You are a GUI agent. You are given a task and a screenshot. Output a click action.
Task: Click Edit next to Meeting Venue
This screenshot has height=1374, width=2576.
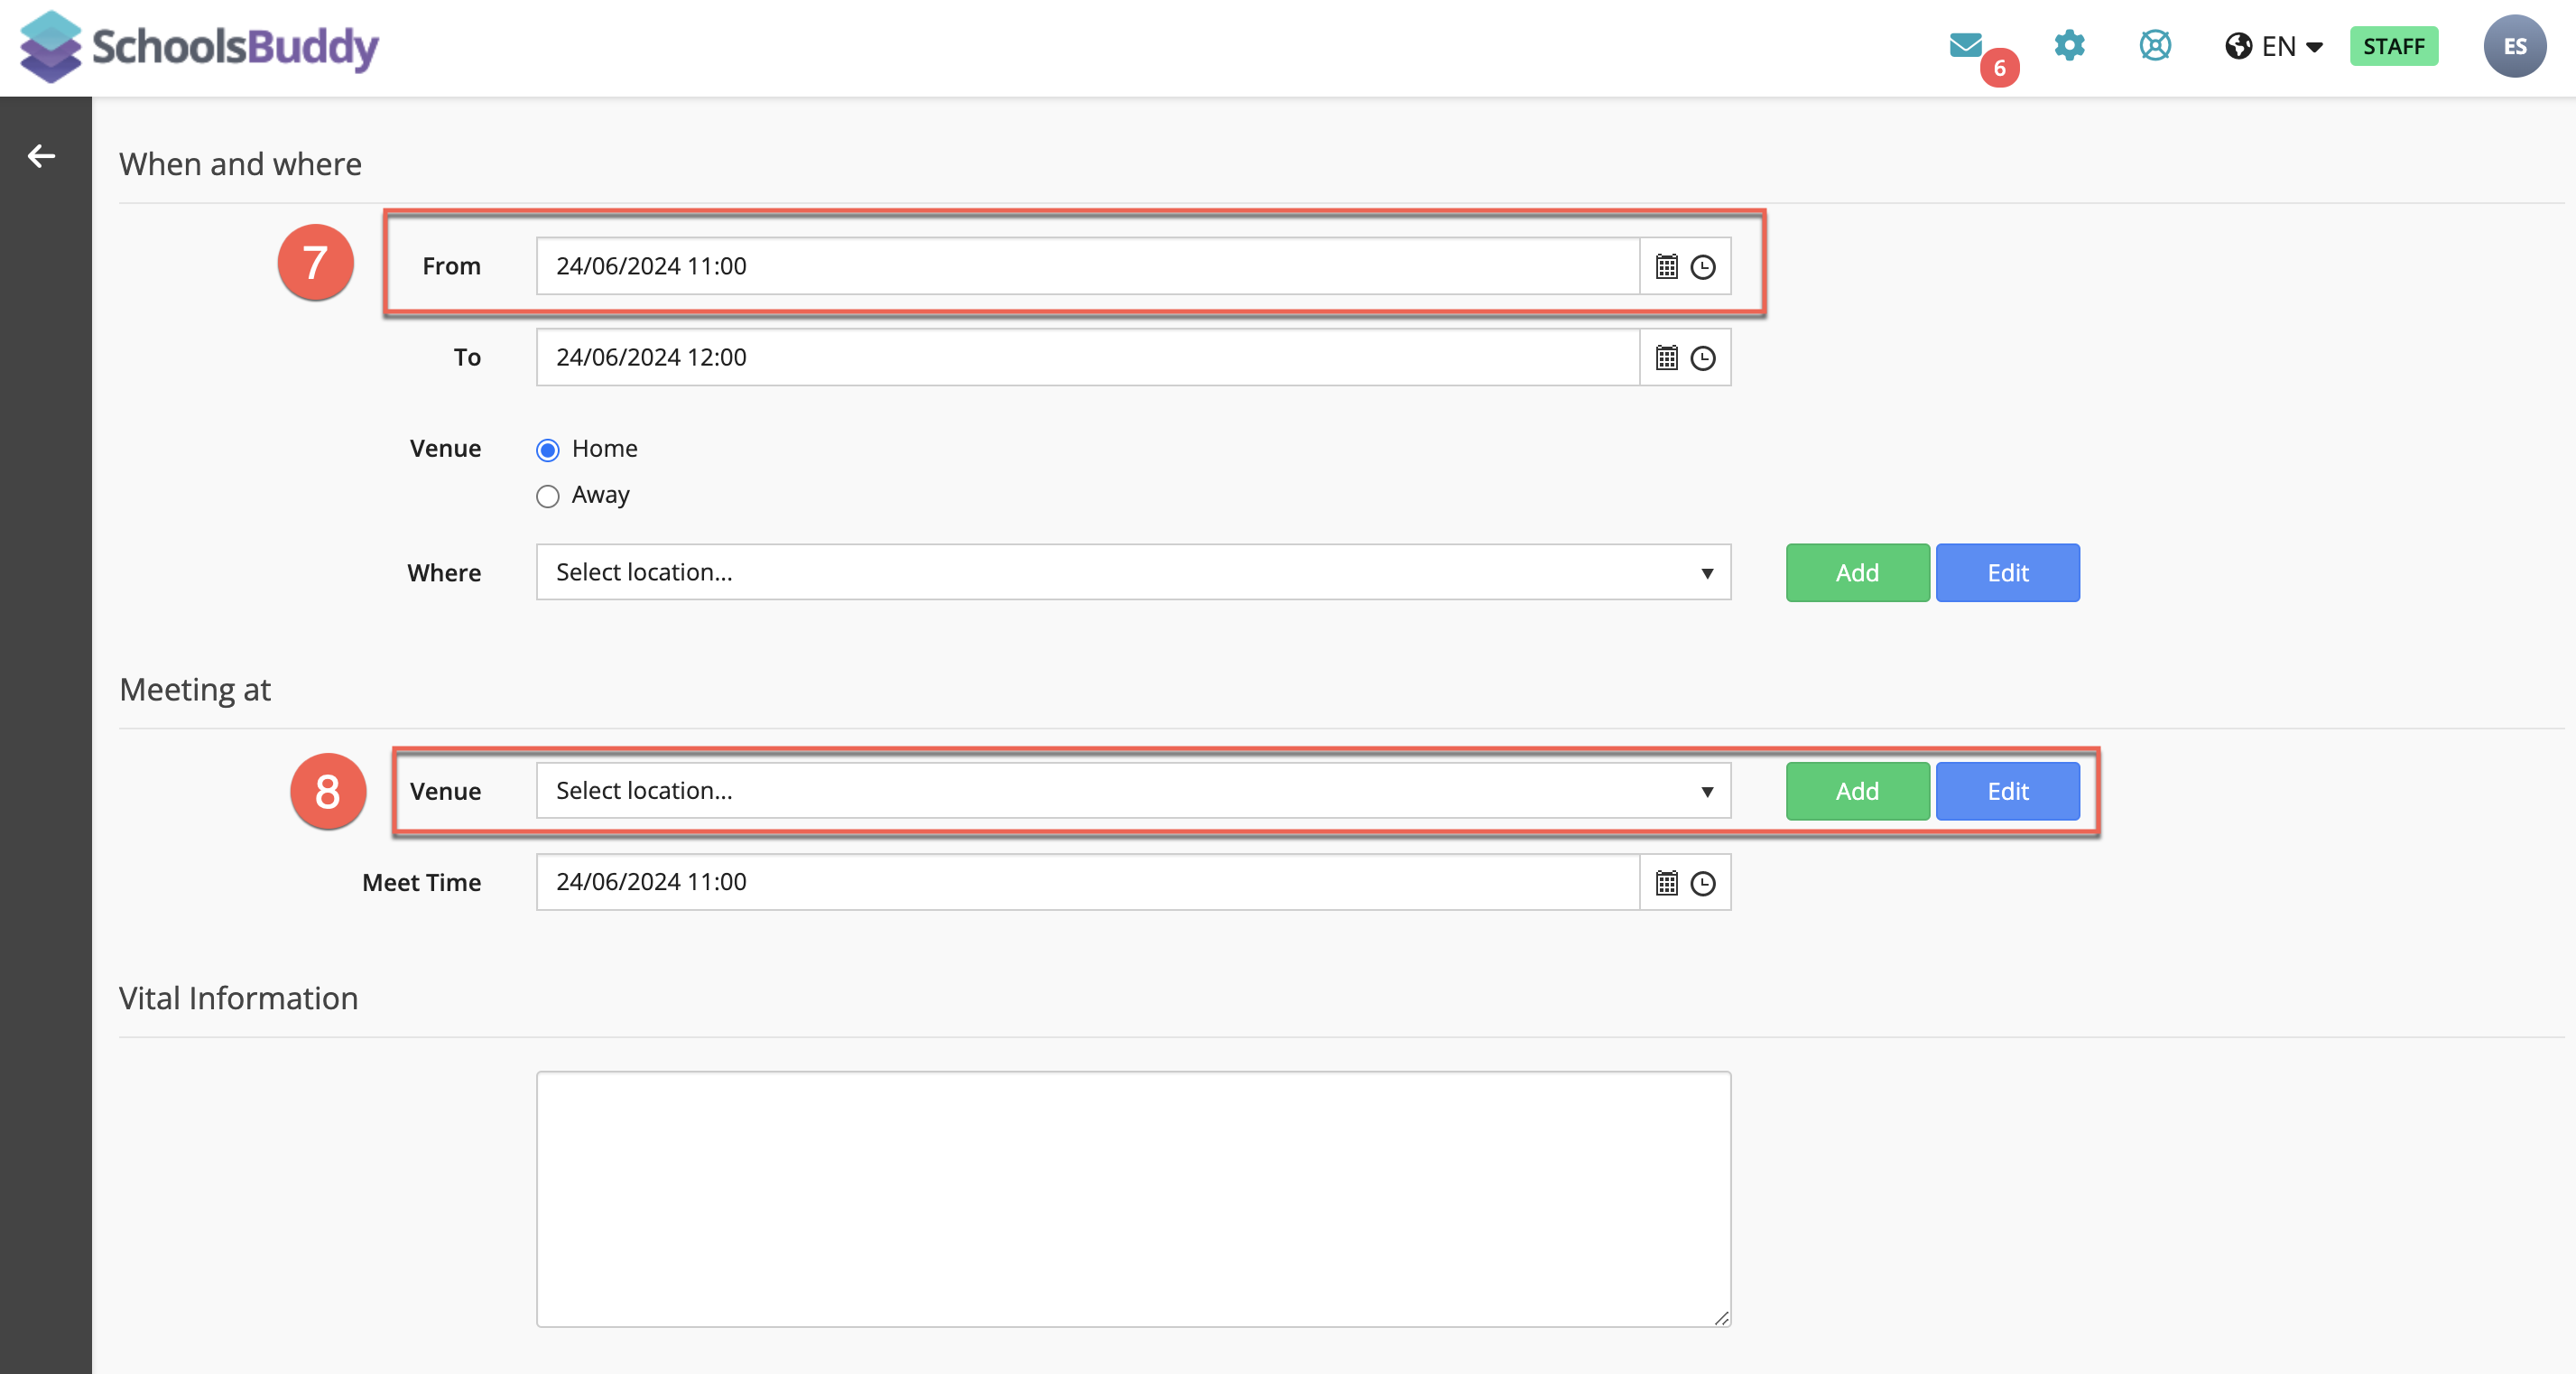pos(2007,791)
